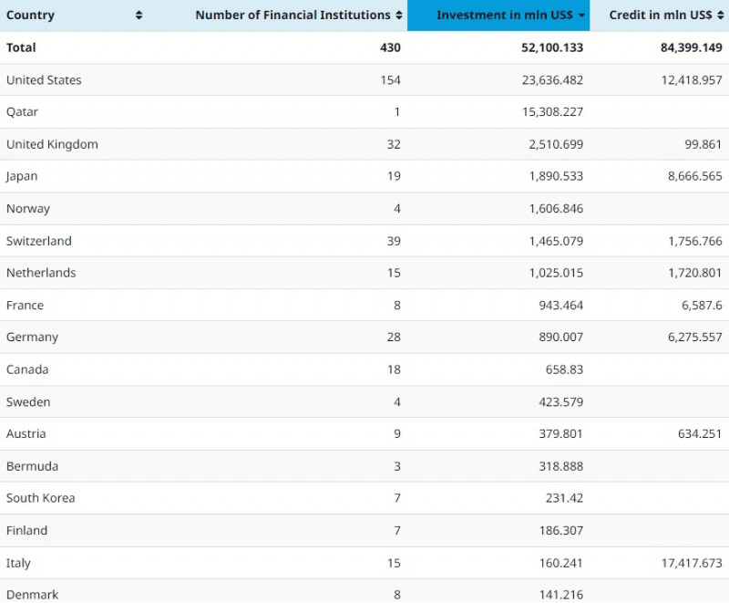Click the Netherlands country cell
This screenshot has width=729, height=603.
[41, 273]
